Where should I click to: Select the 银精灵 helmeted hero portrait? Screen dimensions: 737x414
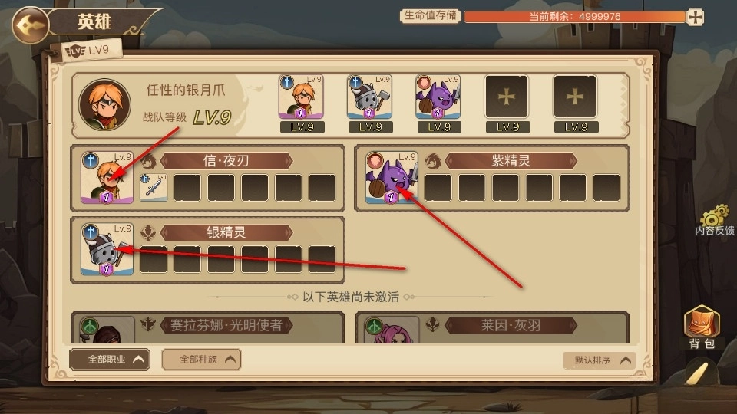(x=107, y=249)
